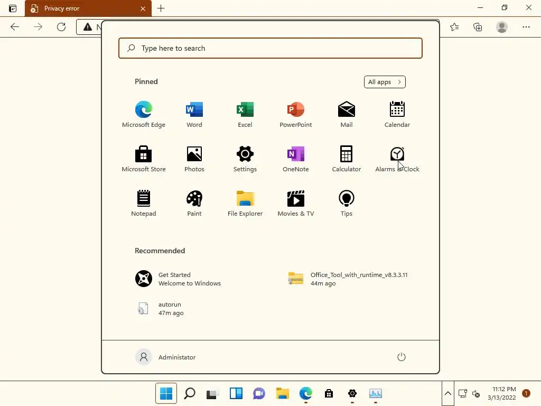This screenshot has height=406, width=541.
Task: Open Microsoft Store on the taskbar
Action: click(329, 393)
